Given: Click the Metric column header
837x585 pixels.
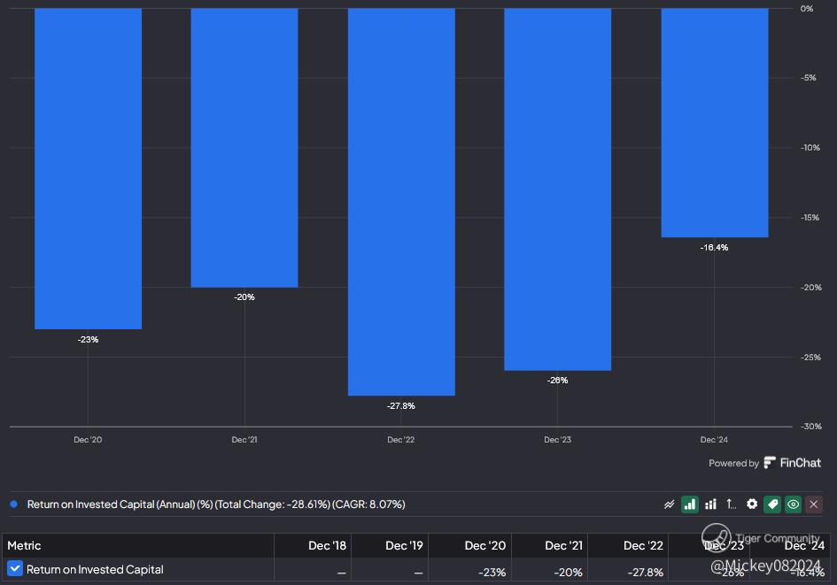Looking at the screenshot, I should [25, 545].
